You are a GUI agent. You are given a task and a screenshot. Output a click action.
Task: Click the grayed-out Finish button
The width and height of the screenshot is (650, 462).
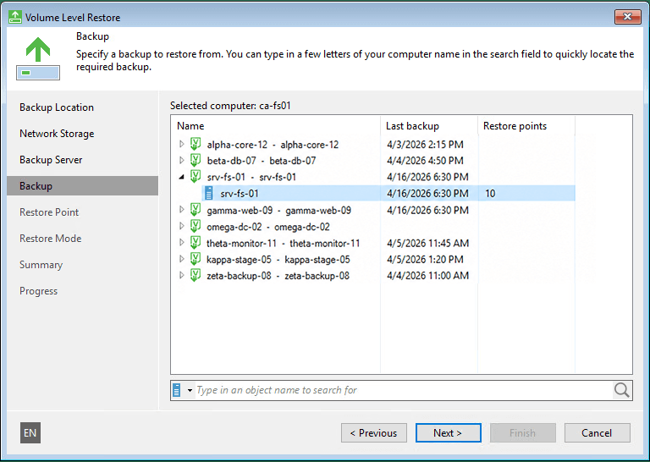click(523, 433)
